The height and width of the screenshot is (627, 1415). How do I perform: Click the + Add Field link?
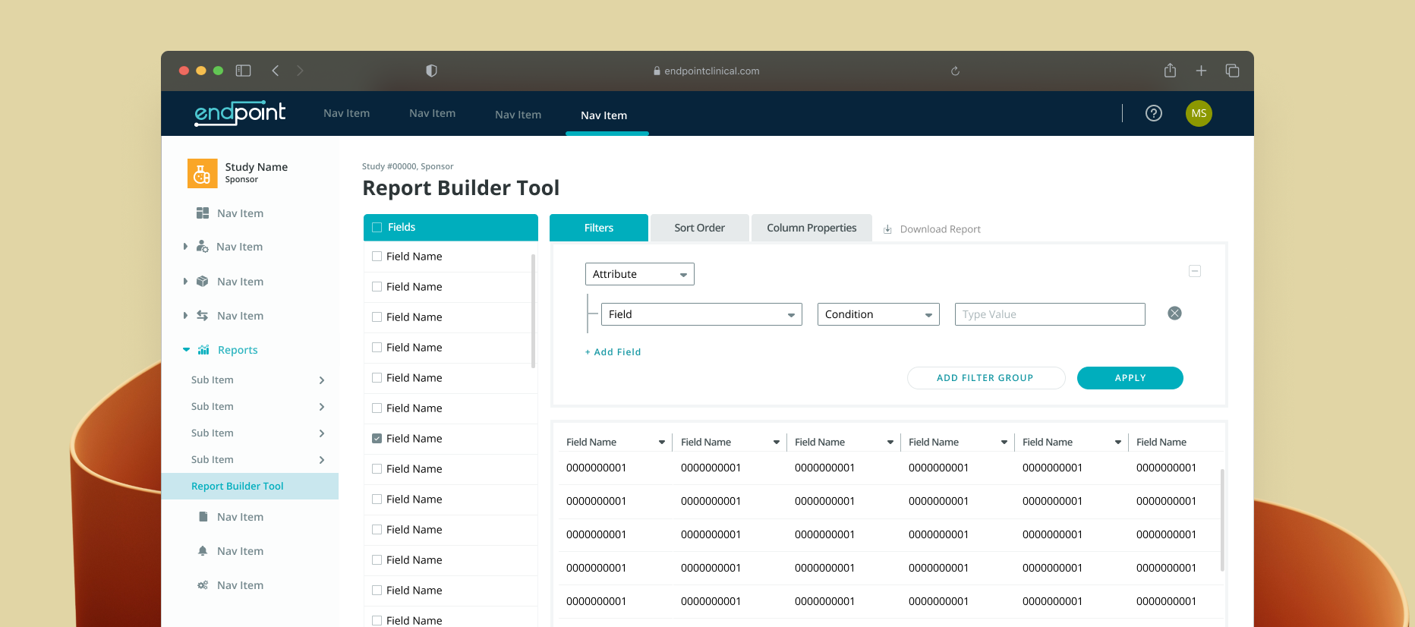tap(613, 352)
